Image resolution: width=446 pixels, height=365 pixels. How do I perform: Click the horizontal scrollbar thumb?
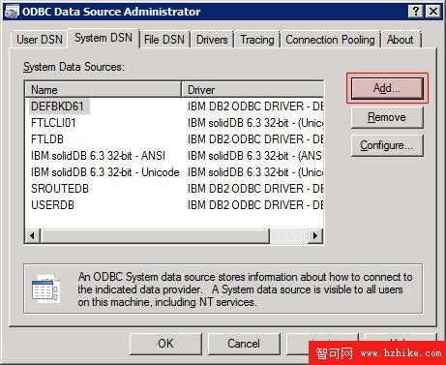(155, 235)
